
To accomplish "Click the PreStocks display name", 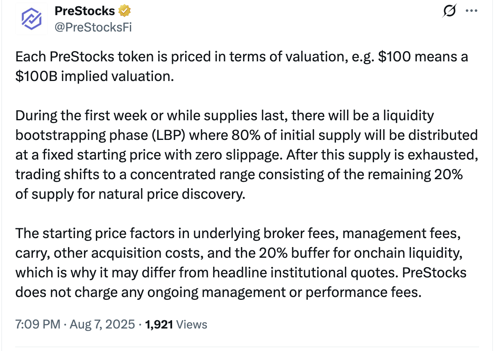I will [84, 11].
